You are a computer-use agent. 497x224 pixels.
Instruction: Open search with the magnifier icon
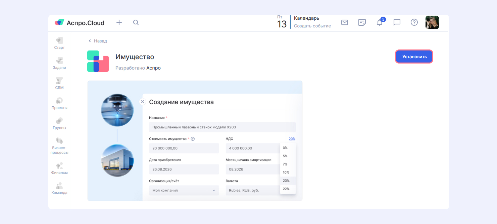click(136, 22)
